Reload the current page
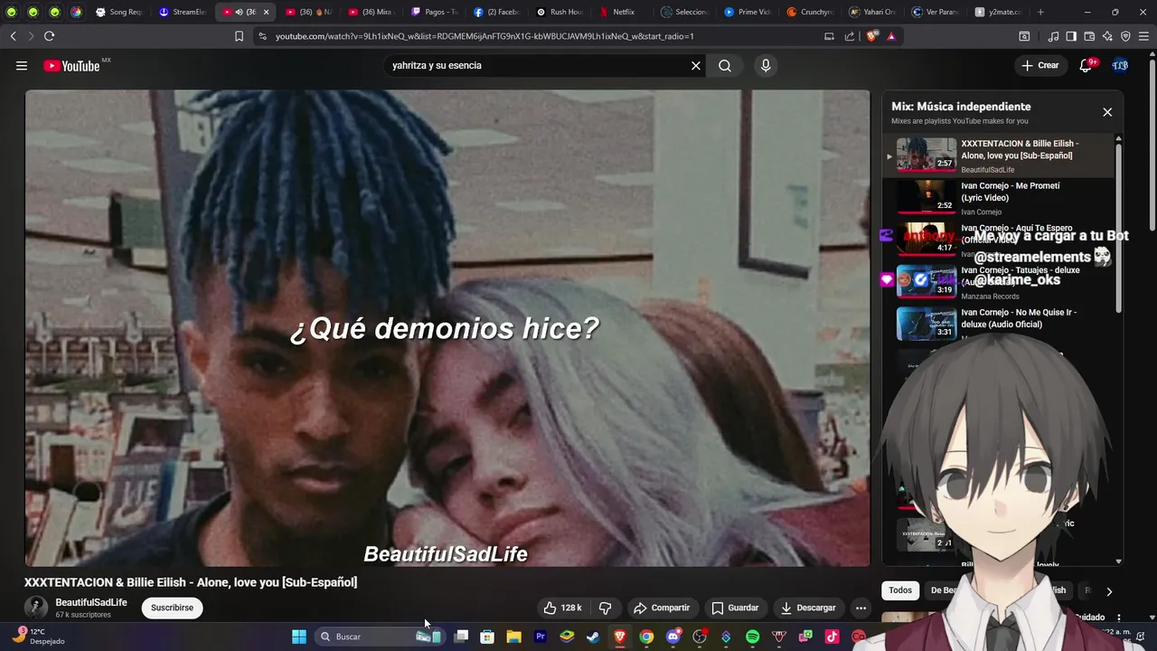The height and width of the screenshot is (651, 1157). 49,36
